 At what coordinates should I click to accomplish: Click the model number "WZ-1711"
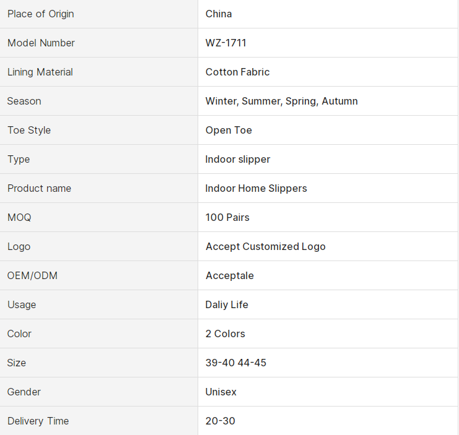click(226, 43)
